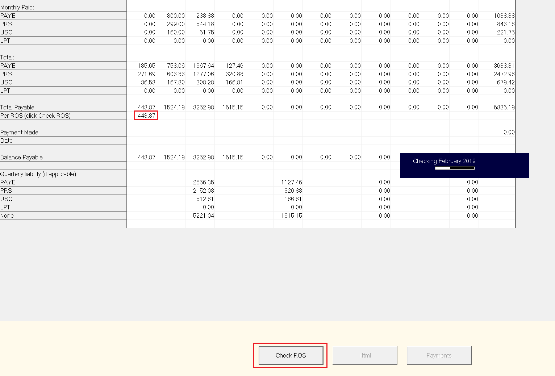Click the PRSI row total 843.18
The image size is (555, 376).
tap(506, 24)
